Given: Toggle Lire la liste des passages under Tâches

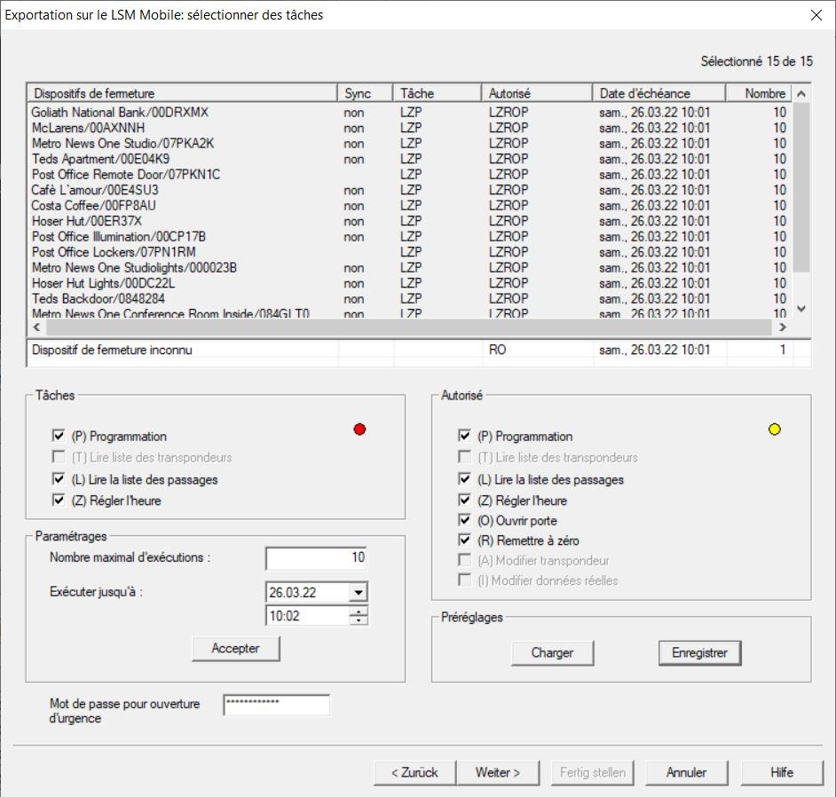Looking at the screenshot, I should [x=59, y=479].
